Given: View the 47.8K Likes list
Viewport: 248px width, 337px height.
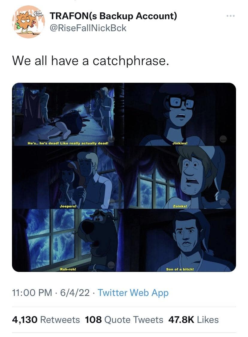Looking at the screenshot, I should pyautogui.click(x=193, y=320).
